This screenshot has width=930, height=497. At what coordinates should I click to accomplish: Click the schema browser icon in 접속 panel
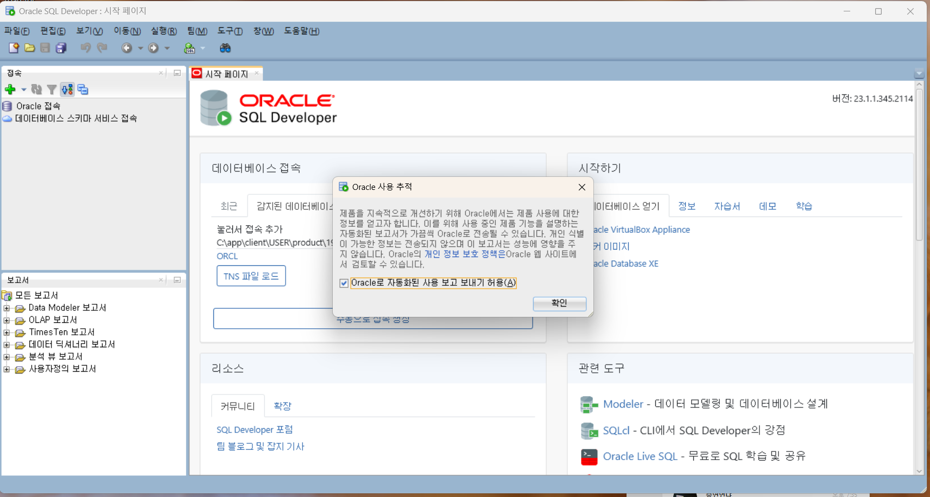[67, 90]
